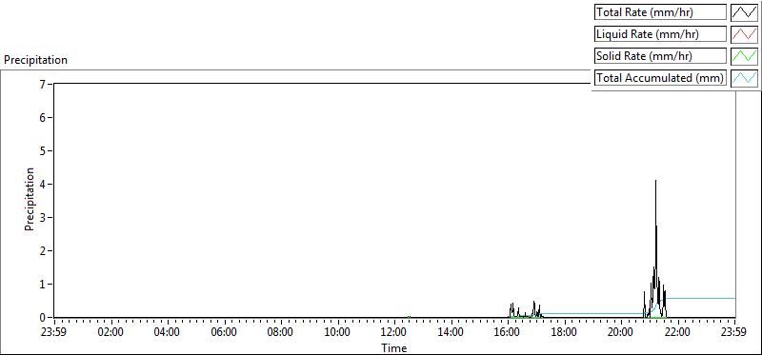Screen dimensions: 762x355
Task: Click the Solid Rate green plot icon
Action: click(745, 56)
